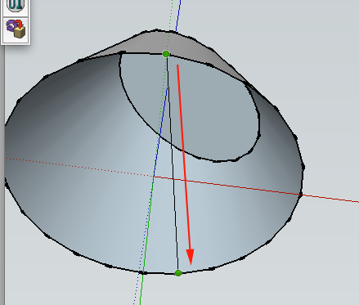
Task: Pick the green endpoint on the bottom rim
Action: (178, 273)
